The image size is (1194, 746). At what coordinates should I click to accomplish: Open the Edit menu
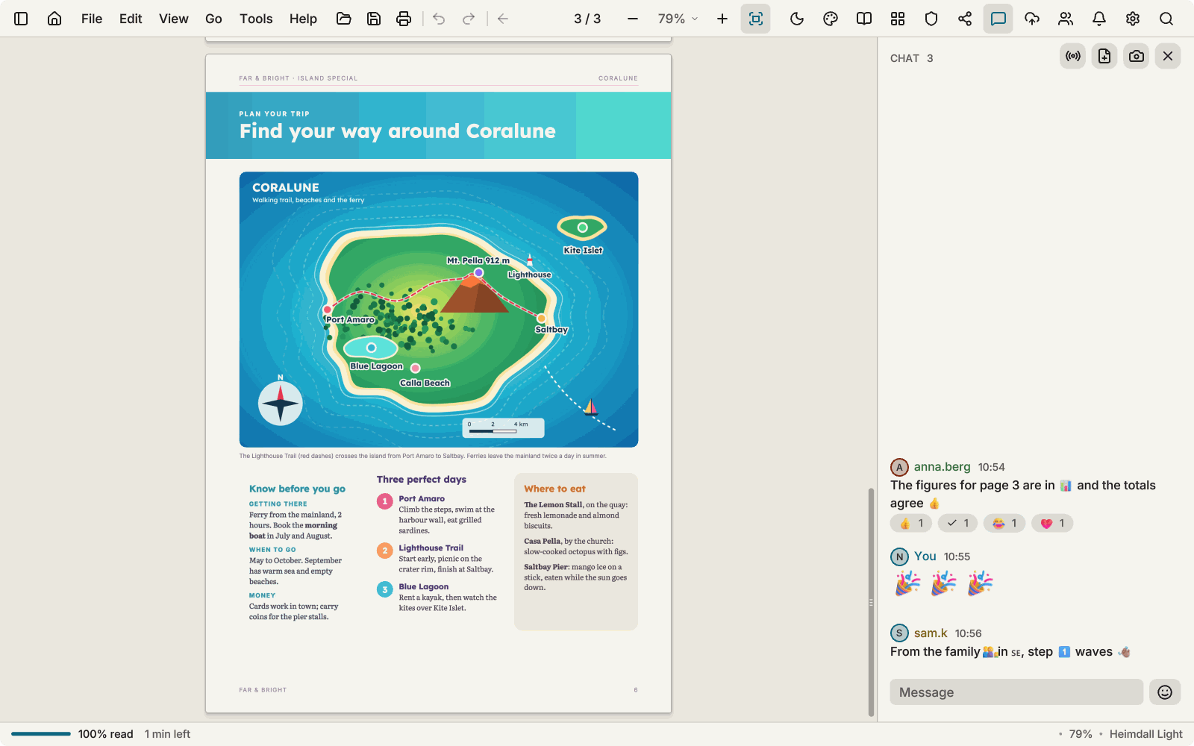click(131, 19)
